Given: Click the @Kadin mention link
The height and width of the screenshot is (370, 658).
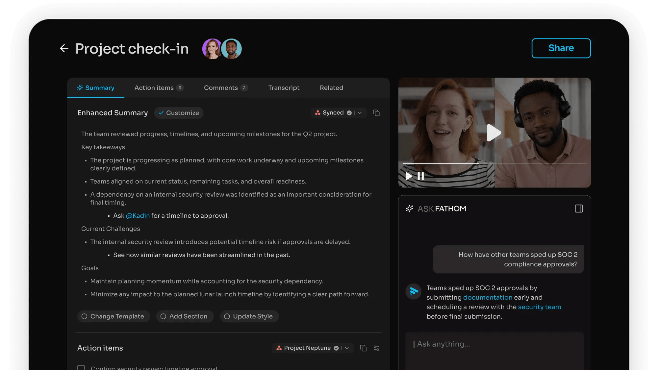Looking at the screenshot, I should tap(138, 216).
